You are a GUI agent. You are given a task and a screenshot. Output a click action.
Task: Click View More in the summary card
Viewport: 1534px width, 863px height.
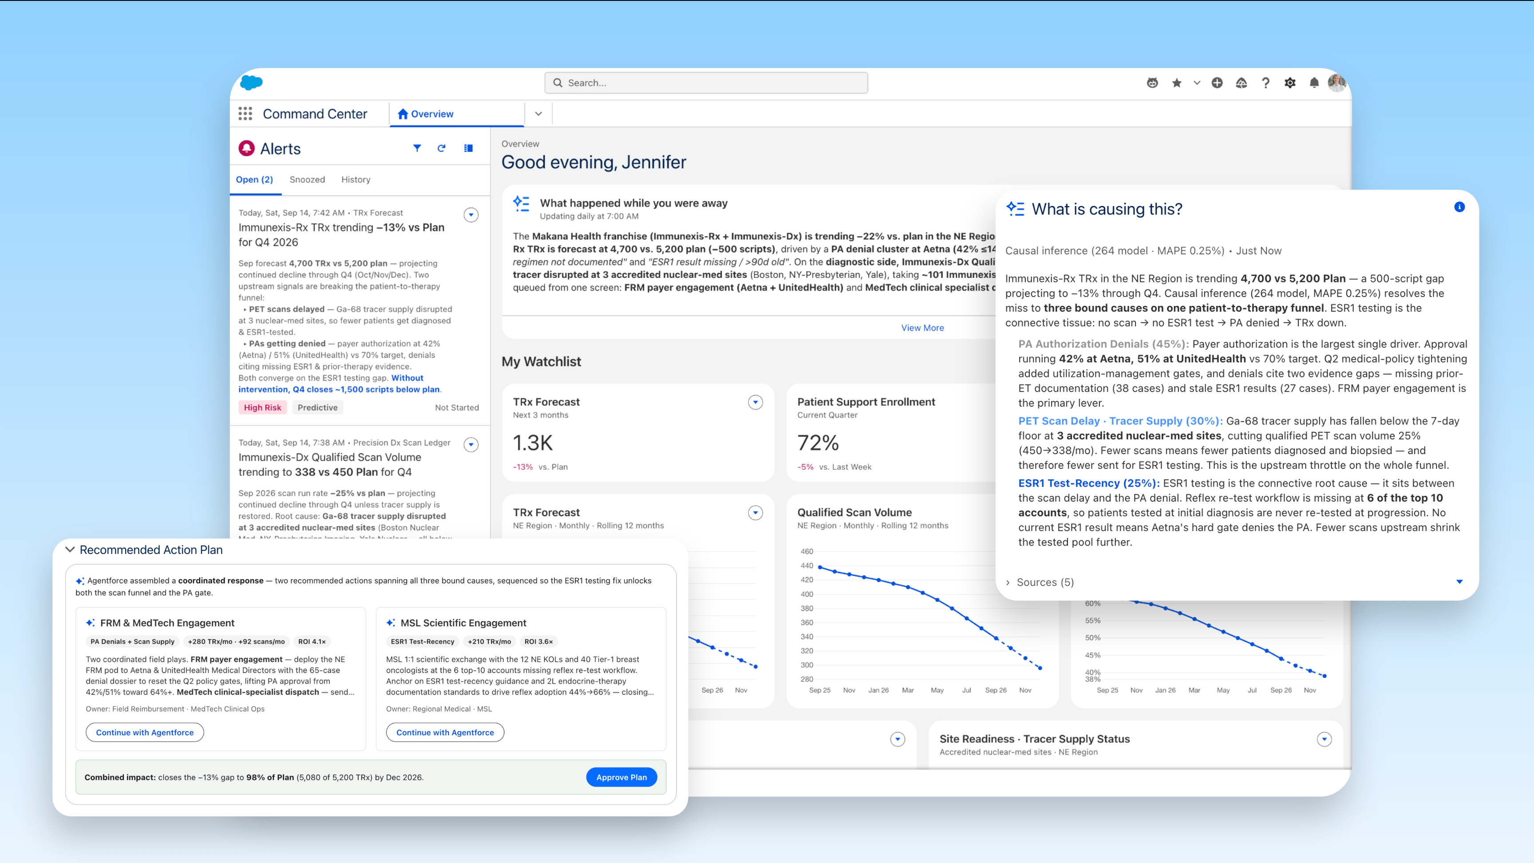pyautogui.click(x=922, y=328)
